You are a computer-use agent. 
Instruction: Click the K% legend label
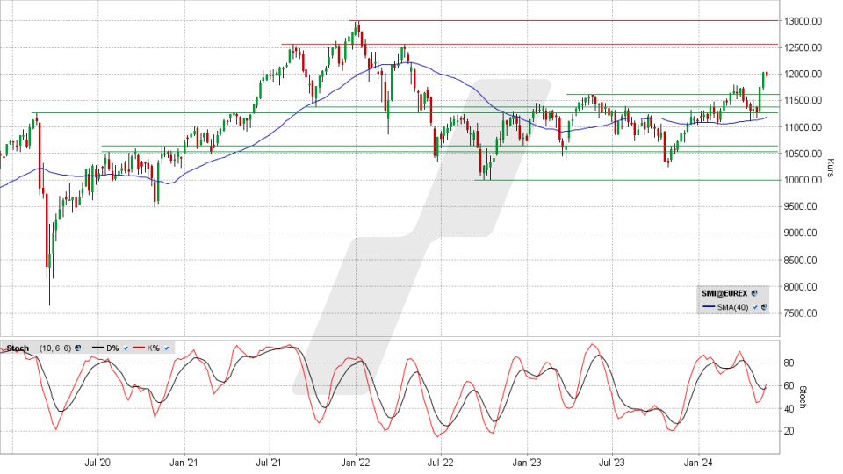[153, 348]
